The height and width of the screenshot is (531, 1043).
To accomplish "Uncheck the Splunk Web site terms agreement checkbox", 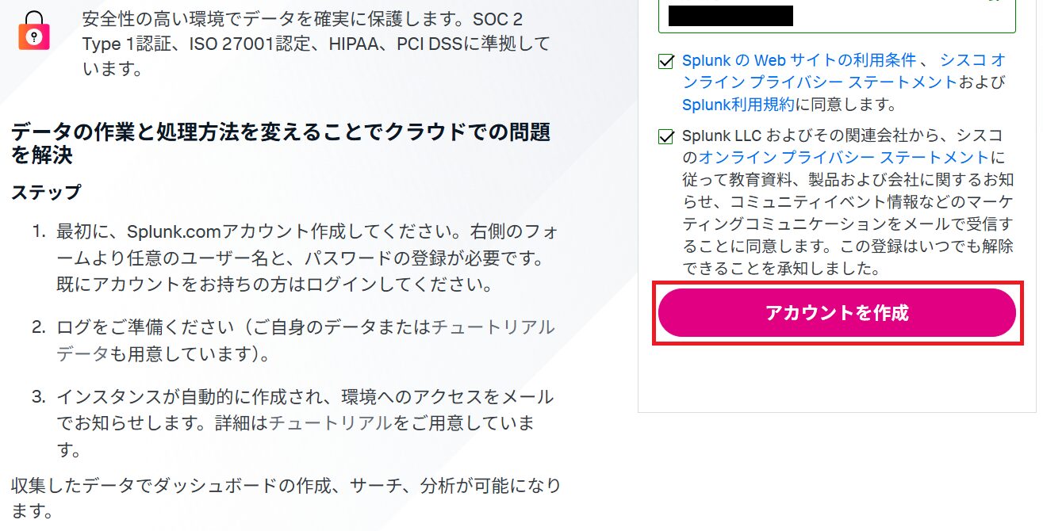I will 665,61.
